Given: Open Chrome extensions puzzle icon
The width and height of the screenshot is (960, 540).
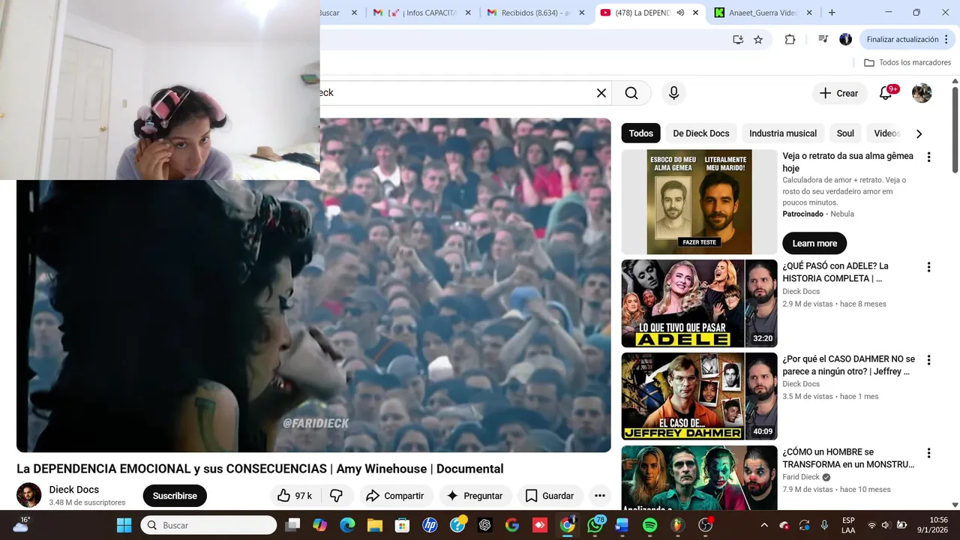Looking at the screenshot, I should 790,40.
